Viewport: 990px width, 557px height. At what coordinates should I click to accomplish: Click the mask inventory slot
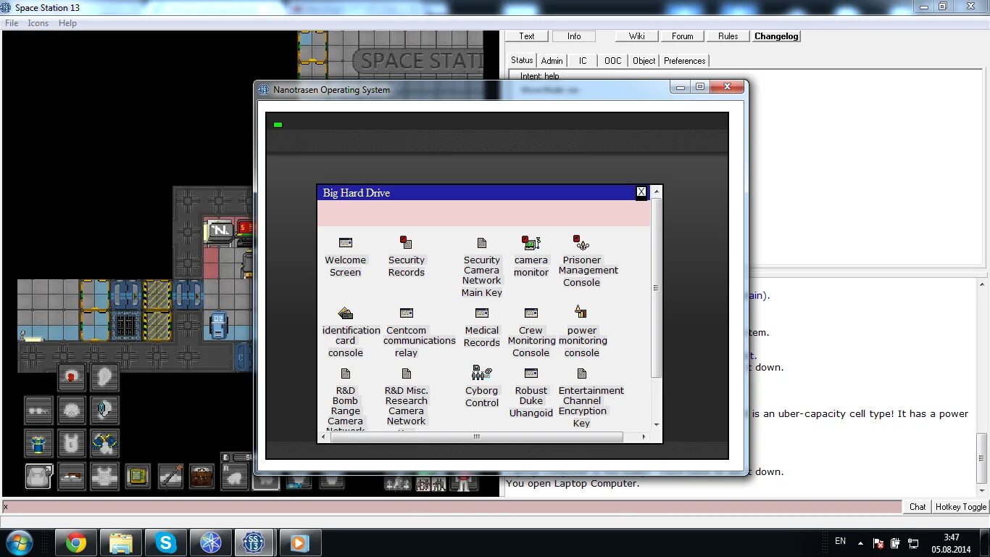(72, 410)
